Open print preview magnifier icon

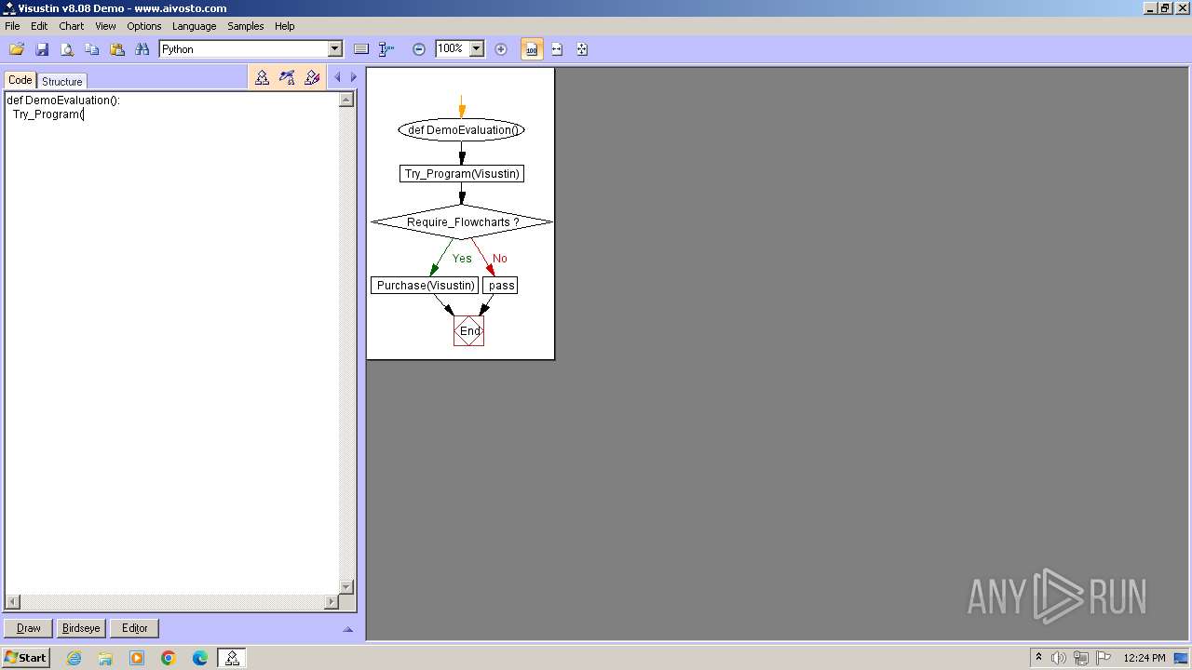tap(67, 49)
